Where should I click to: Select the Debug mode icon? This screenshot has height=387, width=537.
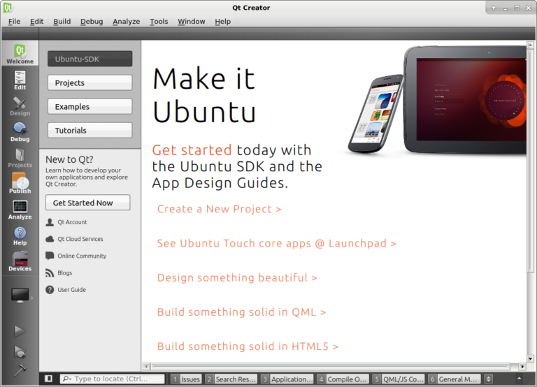pyautogui.click(x=20, y=132)
